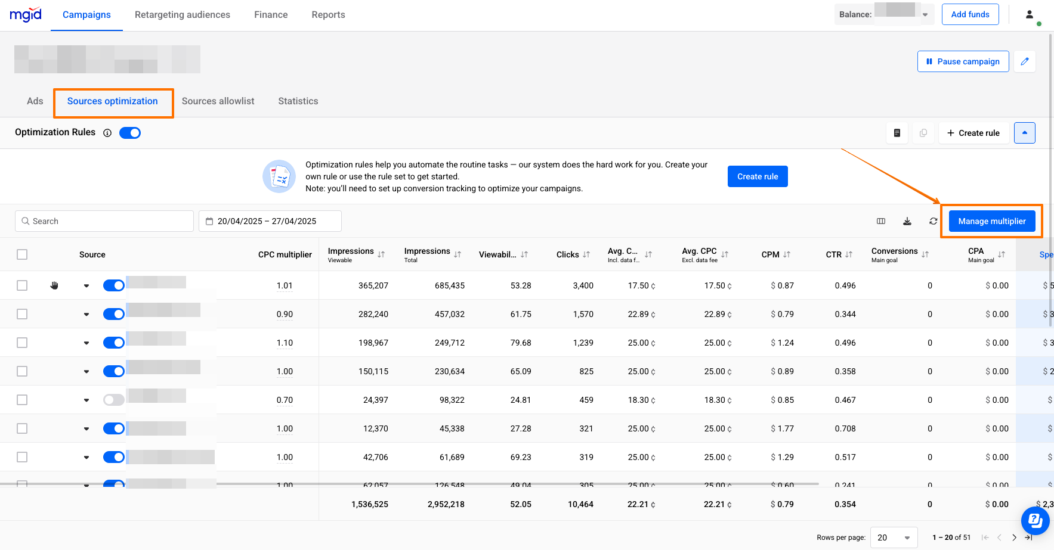This screenshot has height=550, width=1054.
Task: Click the Search input field
Action: point(110,221)
